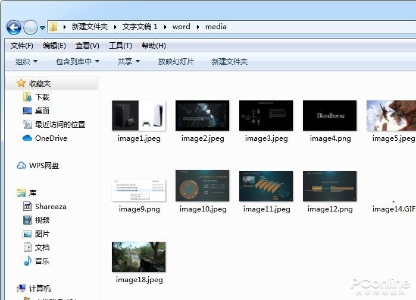Open the OneDrive cloud icon in sidebar
416x300 pixels.
coord(27,138)
